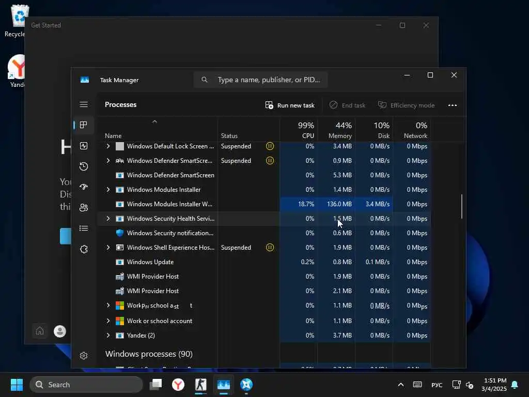Click the Task Manager app logo icon
The height and width of the screenshot is (397, 529).
pyautogui.click(x=85, y=80)
